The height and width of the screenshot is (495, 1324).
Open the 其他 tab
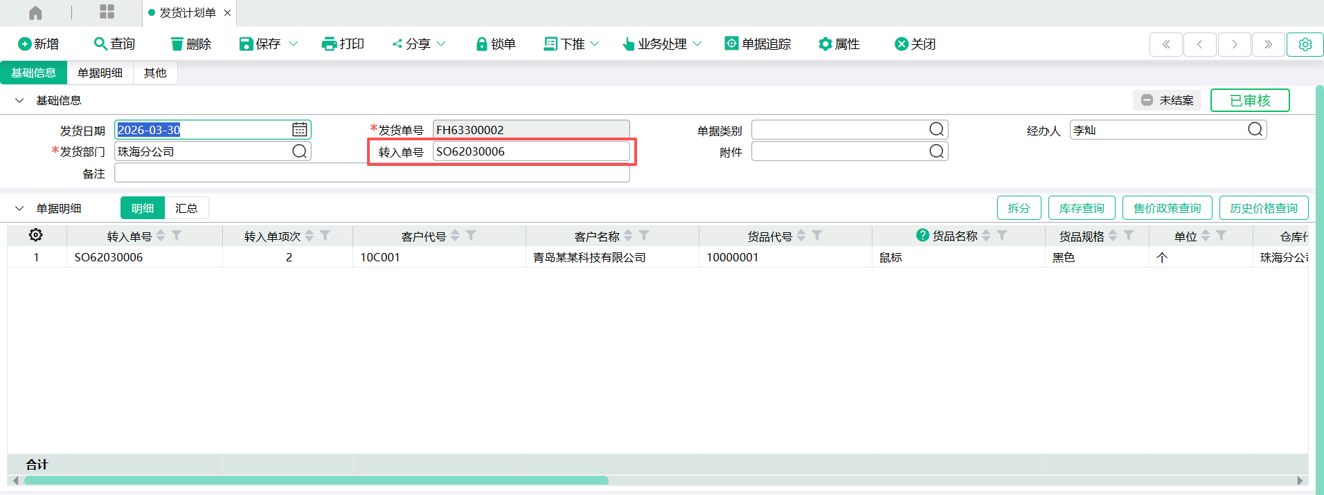(155, 73)
